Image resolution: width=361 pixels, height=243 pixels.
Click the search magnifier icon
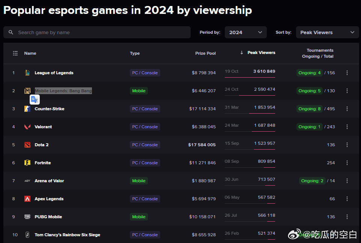[x=11, y=32]
